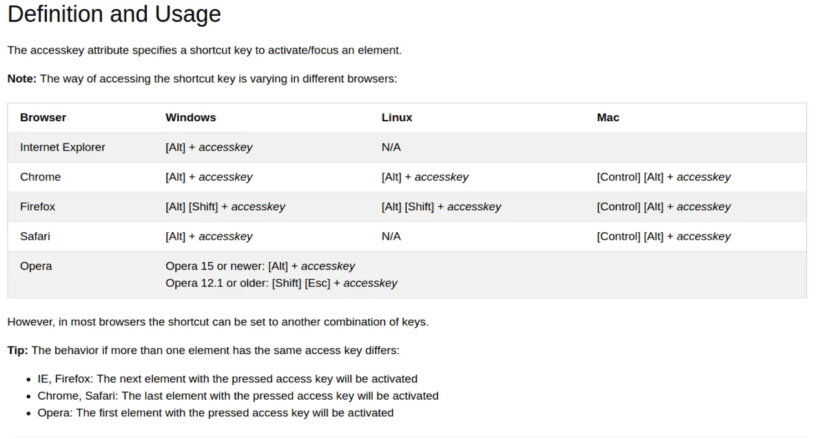Click the Linux column header

pos(397,117)
